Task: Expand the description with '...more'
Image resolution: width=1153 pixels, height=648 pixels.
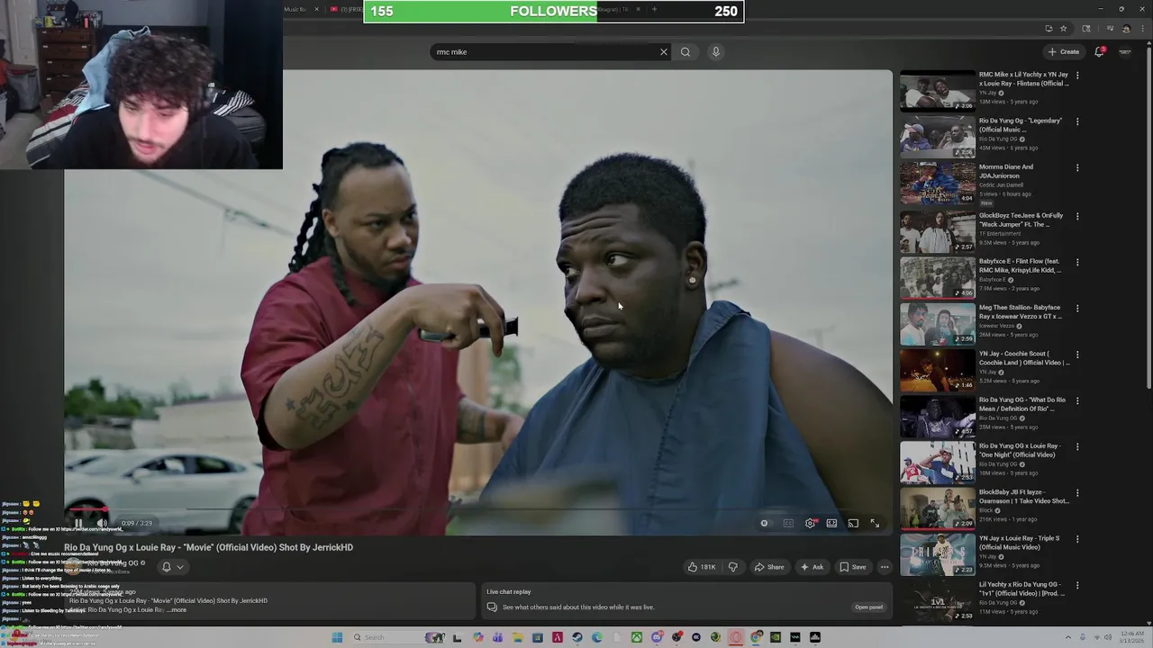Action: point(177,610)
